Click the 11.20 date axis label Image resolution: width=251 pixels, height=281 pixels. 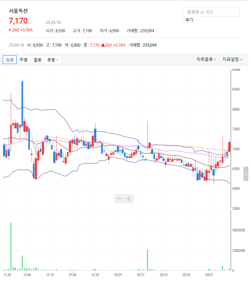coord(7,275)
